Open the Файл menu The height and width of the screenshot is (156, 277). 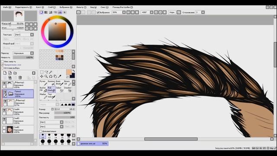7,7
